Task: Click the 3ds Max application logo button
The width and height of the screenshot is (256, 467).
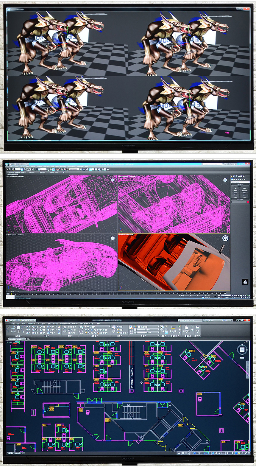Action: coord(7,164)
